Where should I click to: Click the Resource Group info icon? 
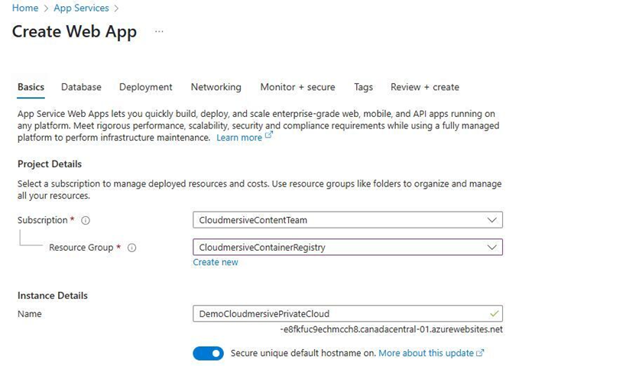[x=131, y=248]
